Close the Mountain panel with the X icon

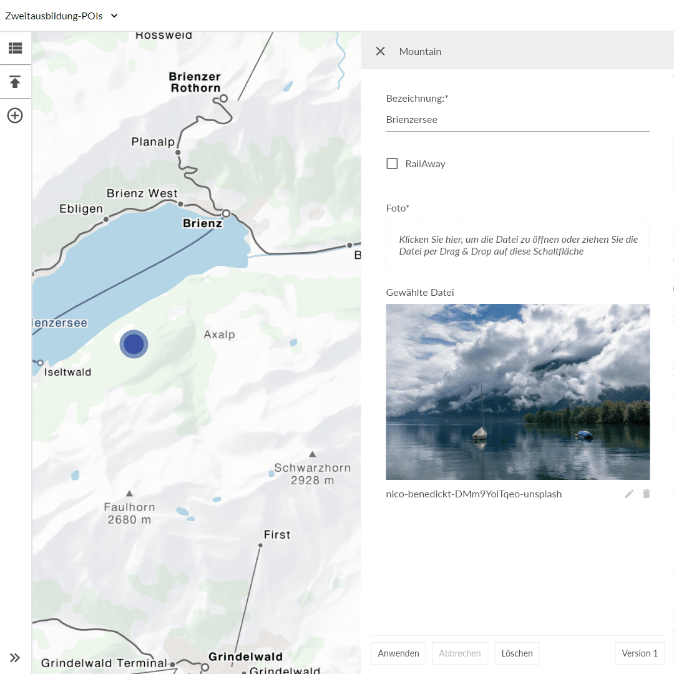(x=381, y=51)
